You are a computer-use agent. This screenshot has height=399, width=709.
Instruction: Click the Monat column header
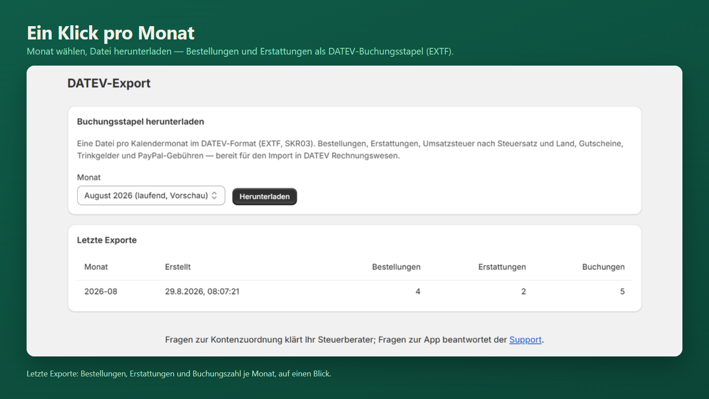coord(96,267)
